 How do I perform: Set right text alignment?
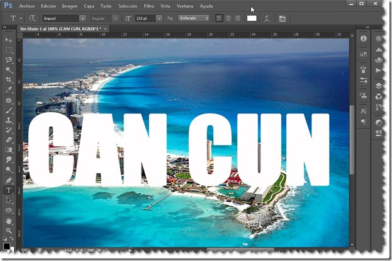coord(237,18)
